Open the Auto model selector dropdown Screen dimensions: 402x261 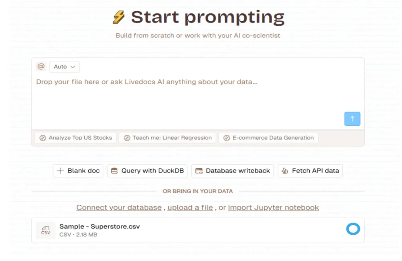(x=64, y=66)
